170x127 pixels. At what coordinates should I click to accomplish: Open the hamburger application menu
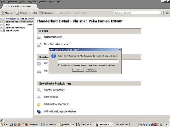point(167,13)
